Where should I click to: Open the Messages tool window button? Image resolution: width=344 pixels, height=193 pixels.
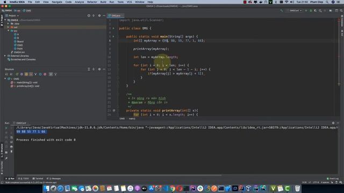click(54, 179)
